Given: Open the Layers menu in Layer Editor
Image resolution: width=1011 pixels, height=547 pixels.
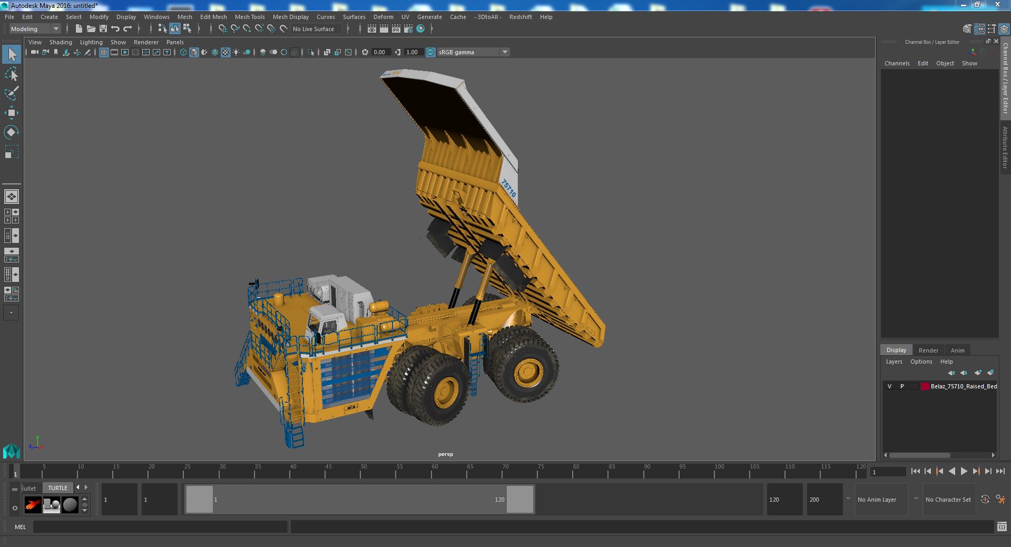Looking at the screenshot, I should point(894,362).
